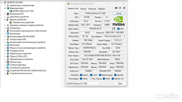Expand the Контроллеры IDE ATA/ATAPI category

5,37
